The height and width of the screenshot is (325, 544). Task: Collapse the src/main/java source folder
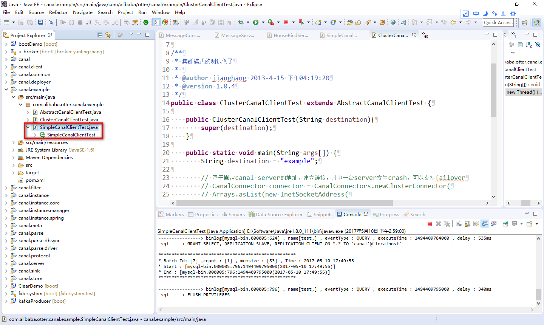(13, 97)
